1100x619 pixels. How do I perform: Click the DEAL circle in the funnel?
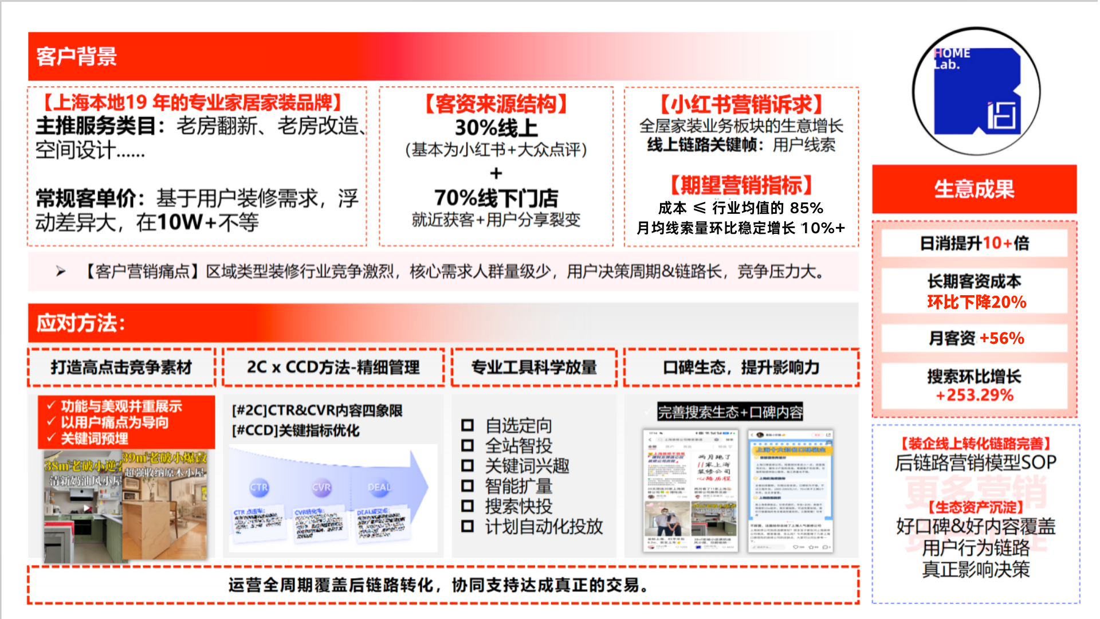[379, 487]
